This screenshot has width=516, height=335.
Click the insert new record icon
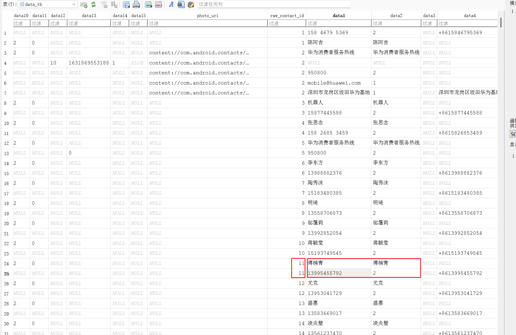pyautogui.click(x=148, y=4)
